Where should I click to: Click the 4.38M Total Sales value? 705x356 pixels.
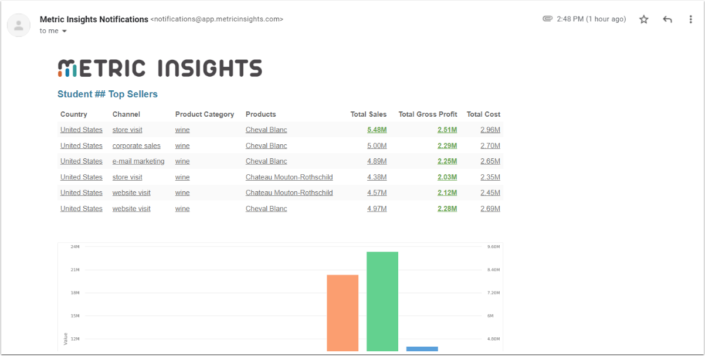click(x=377, y=177)
